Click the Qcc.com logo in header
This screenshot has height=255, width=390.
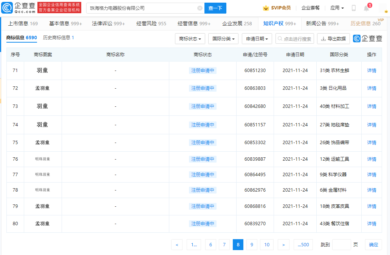pyautogui.click(x=19, y=8)
